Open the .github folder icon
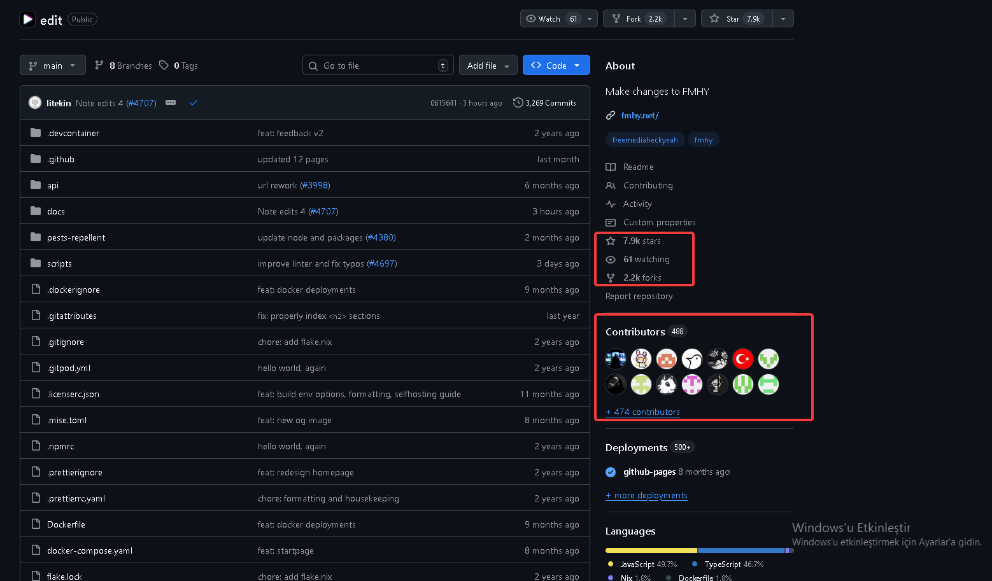 coord(36,159)
